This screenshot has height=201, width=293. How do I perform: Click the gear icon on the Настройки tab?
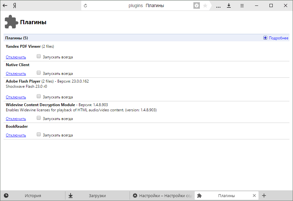point(135,196)
